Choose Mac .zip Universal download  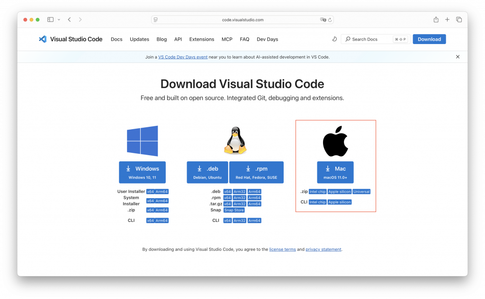pyautogui.click(x=361, y=192)
